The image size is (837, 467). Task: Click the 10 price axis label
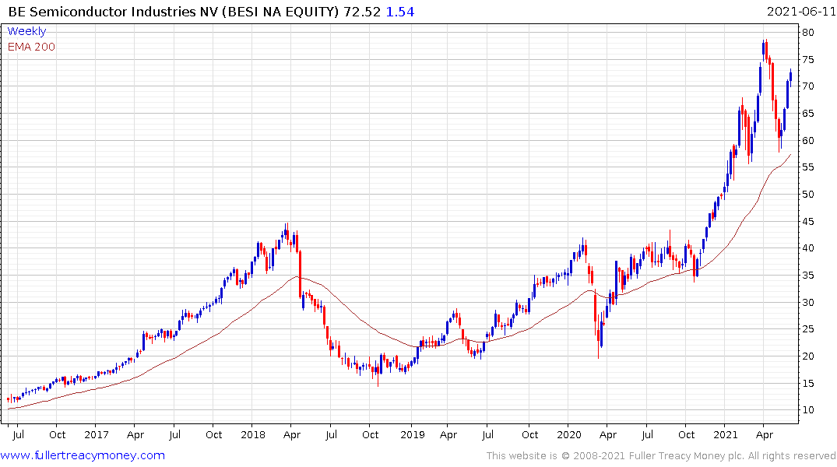click(x=808, y=410)
